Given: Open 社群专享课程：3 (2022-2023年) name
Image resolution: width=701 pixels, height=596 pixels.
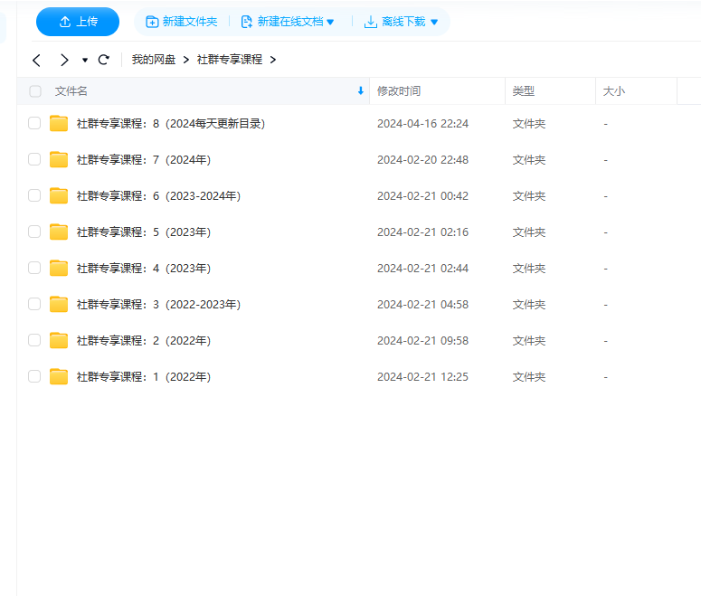Looking at the screenshot, I should point(158,305).
